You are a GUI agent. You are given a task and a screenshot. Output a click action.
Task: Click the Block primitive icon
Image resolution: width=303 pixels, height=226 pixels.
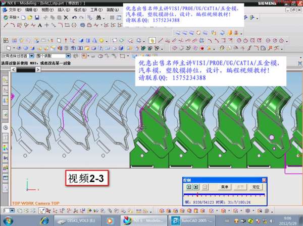coord(81,40)
